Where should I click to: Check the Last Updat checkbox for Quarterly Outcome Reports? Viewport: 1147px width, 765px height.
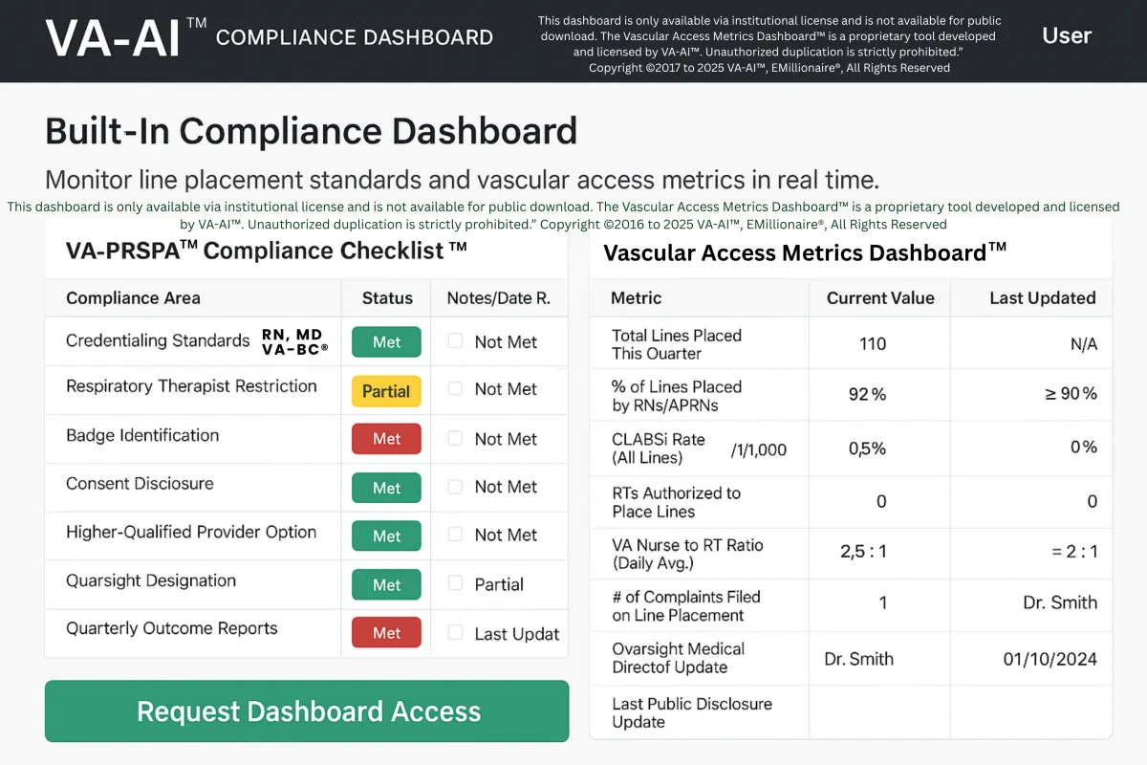tap(456, 632)
